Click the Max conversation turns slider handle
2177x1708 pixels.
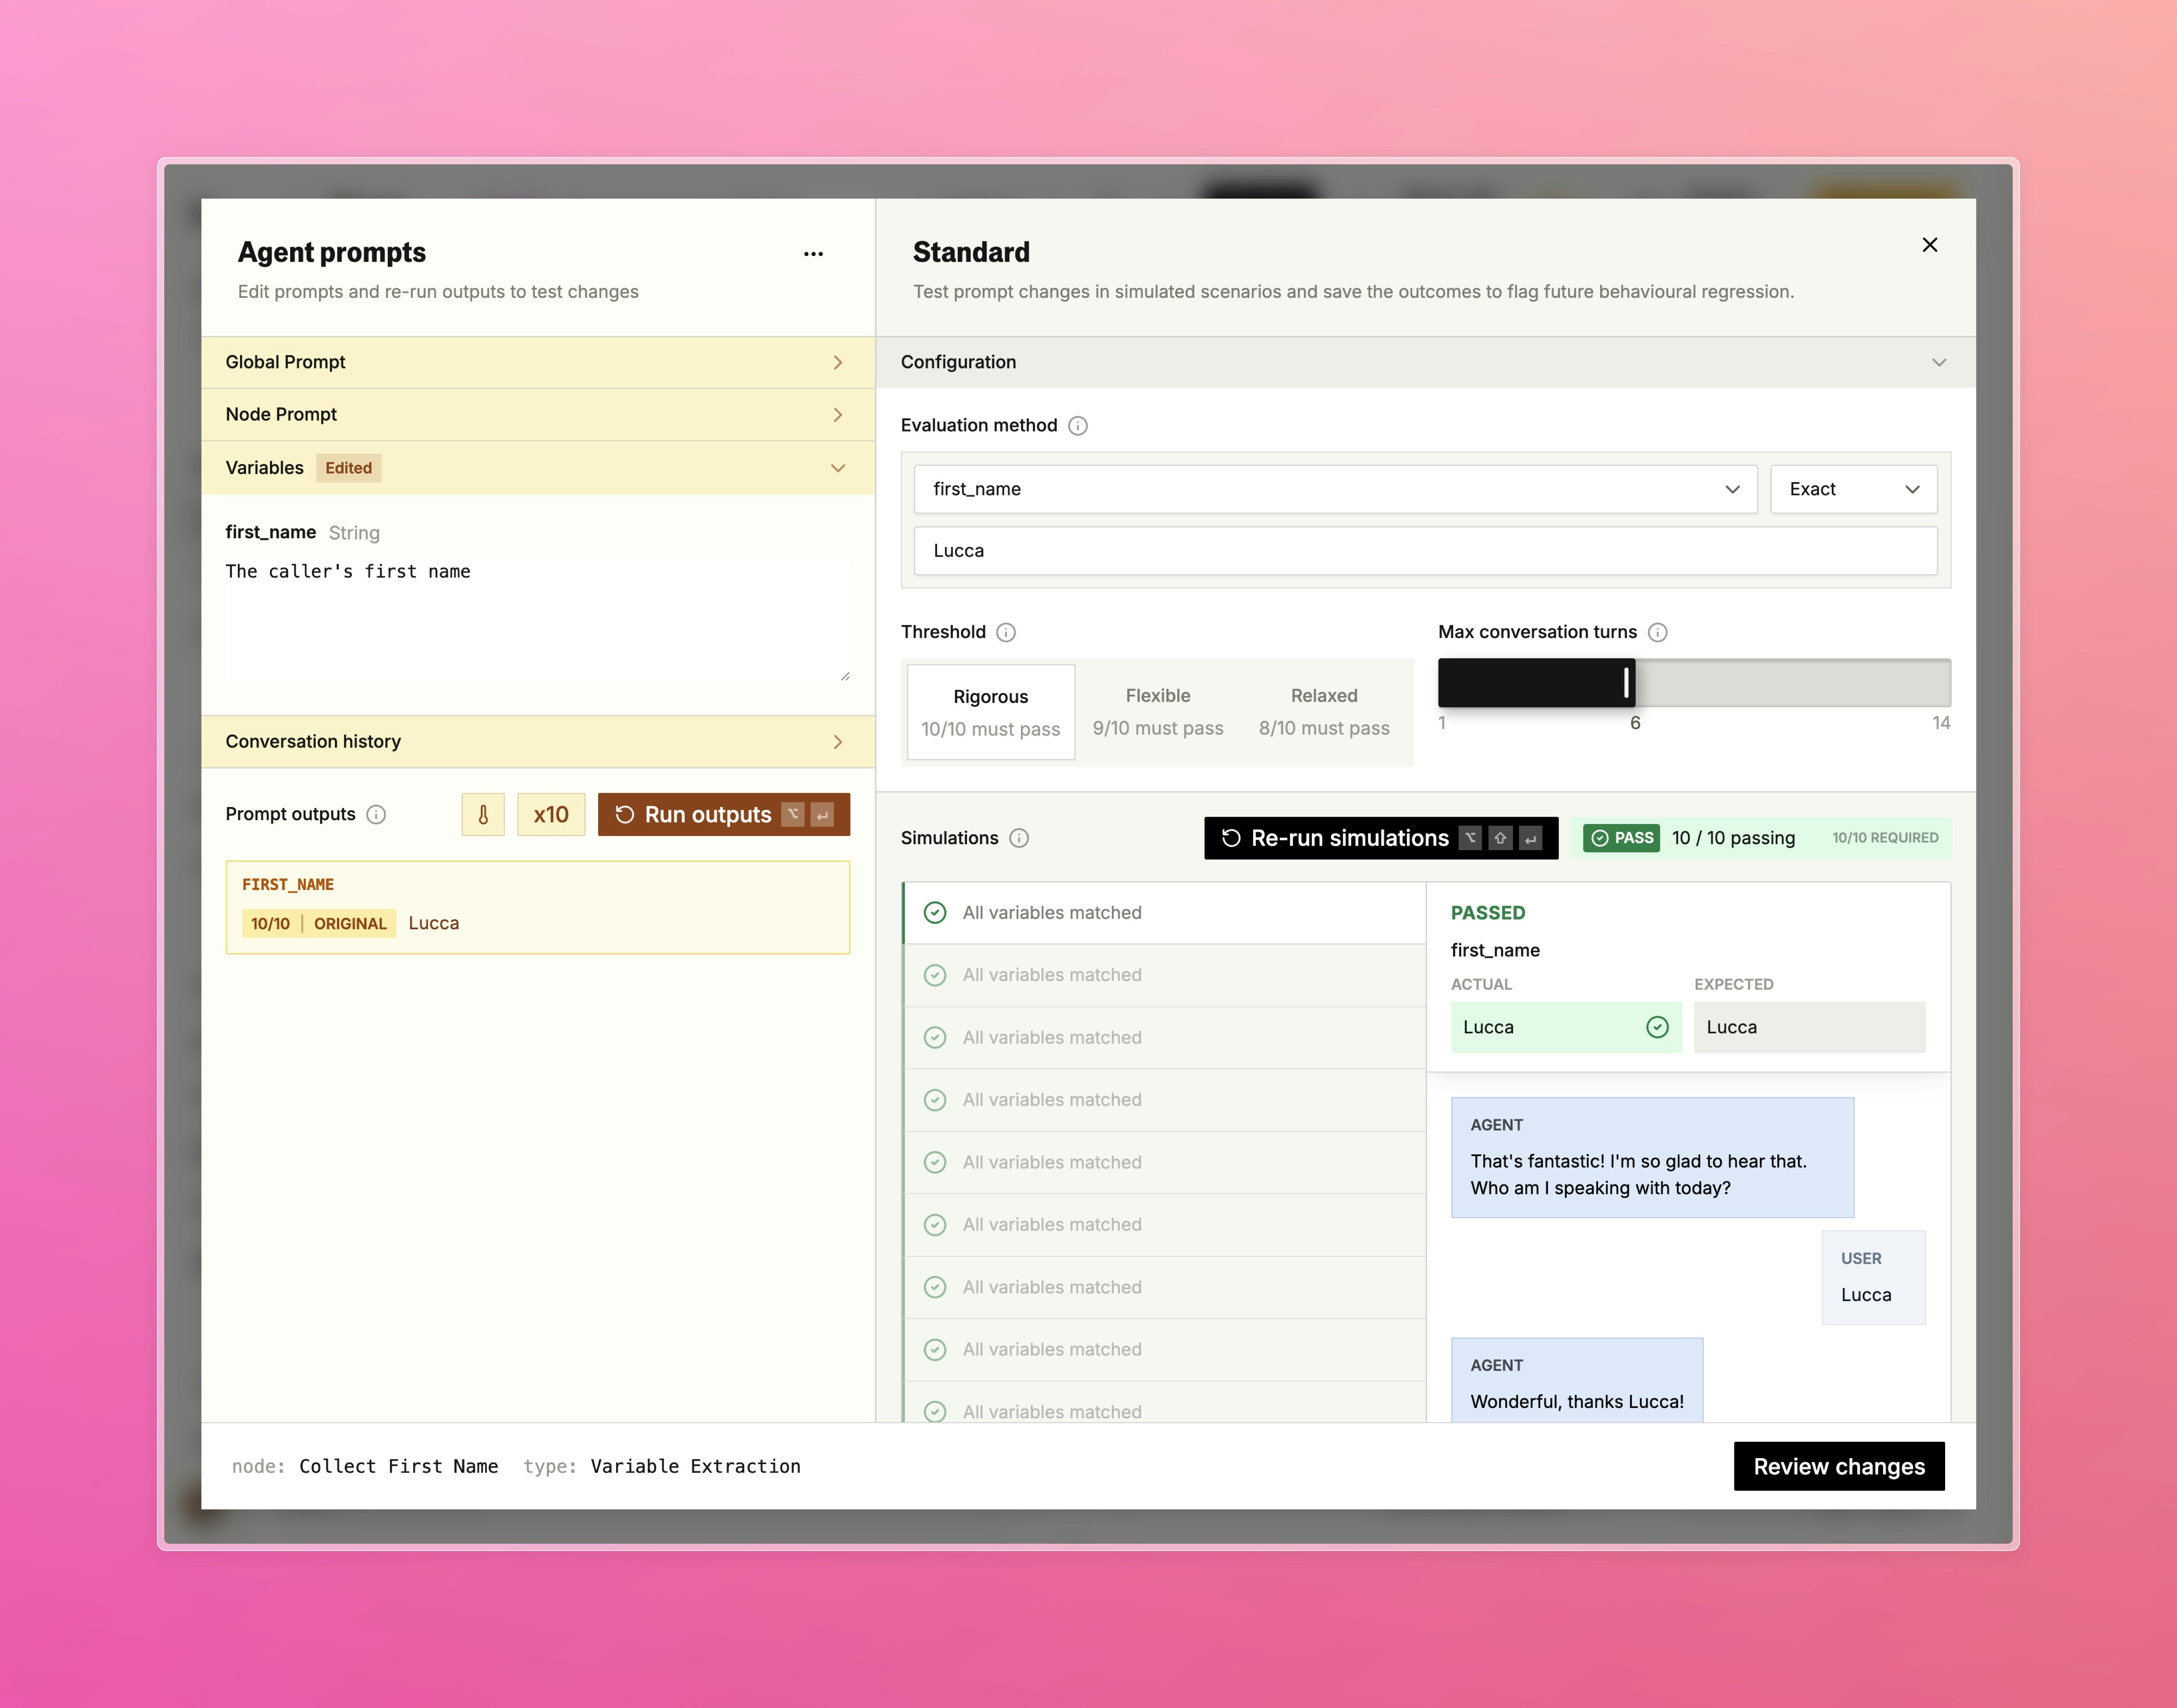[1626, 683]
